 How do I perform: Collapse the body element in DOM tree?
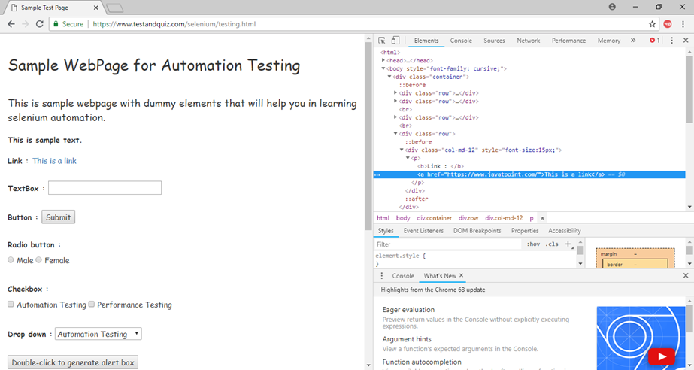pos(383,68)
